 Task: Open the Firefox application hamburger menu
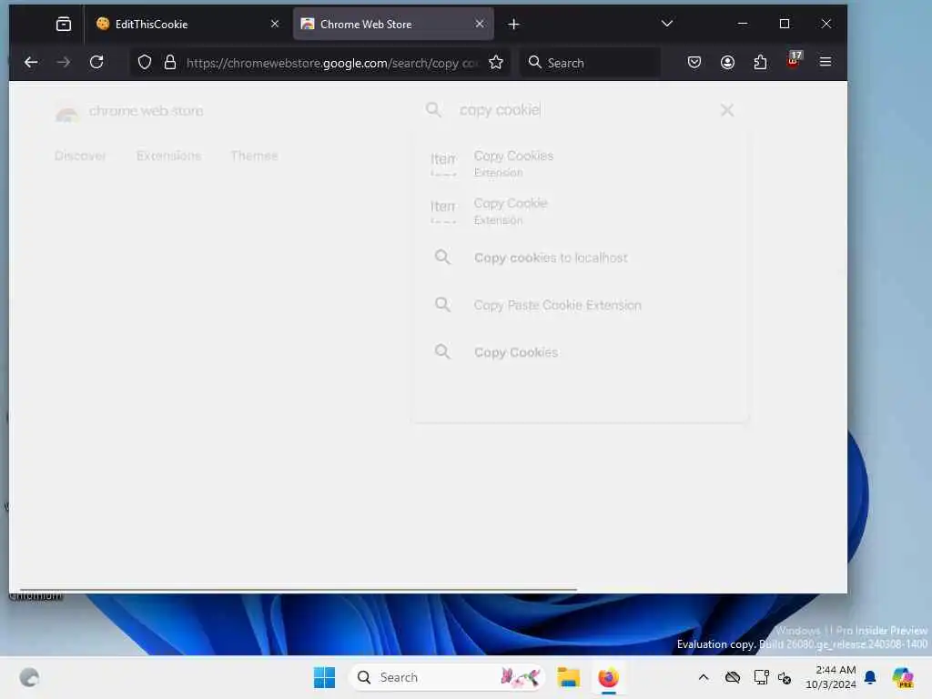tap(825, 62)
